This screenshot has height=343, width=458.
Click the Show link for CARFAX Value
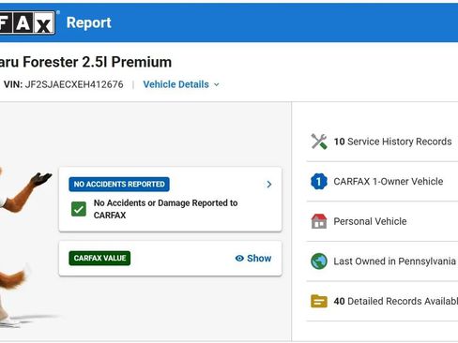pyautogui.click(x=253, y=259)
